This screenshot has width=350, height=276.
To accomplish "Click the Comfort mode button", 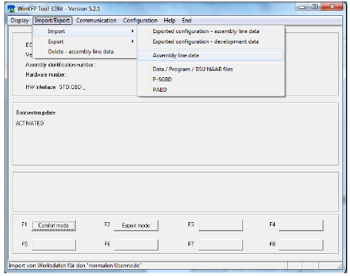I will point(53,226).
